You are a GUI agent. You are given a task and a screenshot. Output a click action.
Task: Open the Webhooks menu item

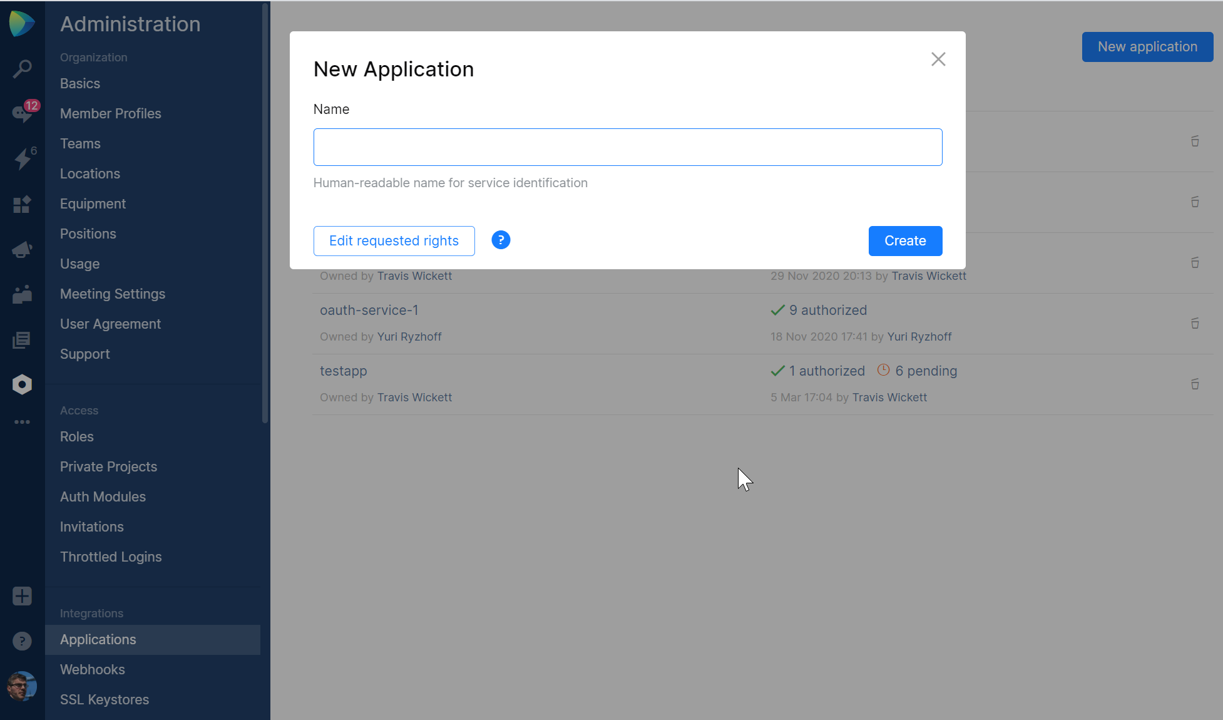93,669
